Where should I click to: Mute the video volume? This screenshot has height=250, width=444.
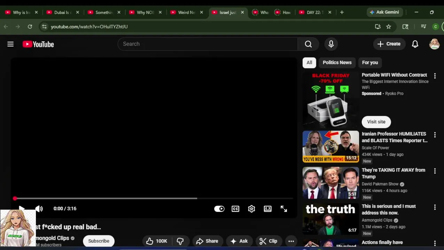tap(39, 209)
